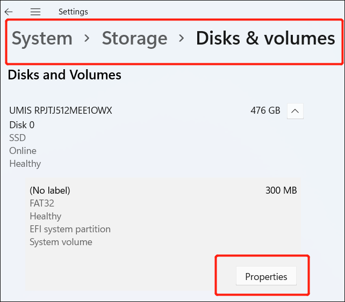Click the breadcrumb chevron after Storage
Viewport: 345px width, 302px height.
(x=182, y=39)
